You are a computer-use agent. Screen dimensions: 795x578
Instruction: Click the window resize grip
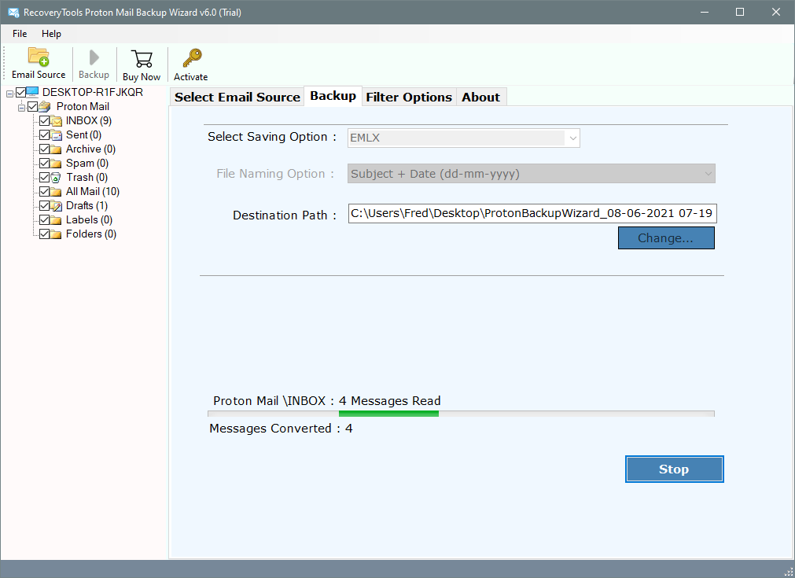pos(789,572)
